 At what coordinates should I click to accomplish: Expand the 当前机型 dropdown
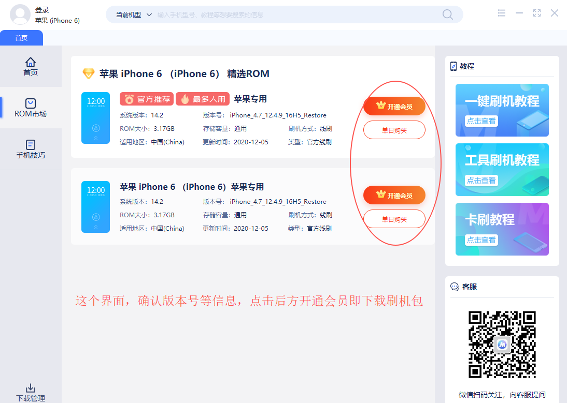134,15
